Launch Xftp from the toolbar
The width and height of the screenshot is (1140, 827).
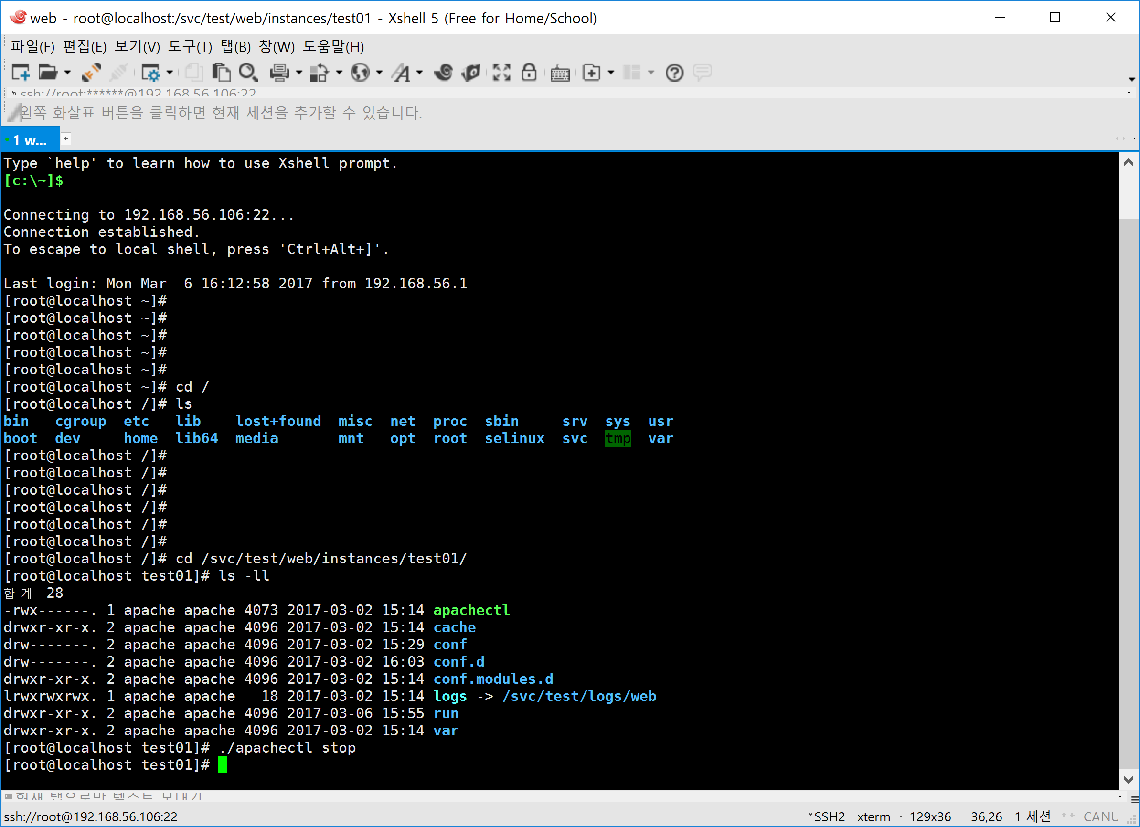click(471, 73)
